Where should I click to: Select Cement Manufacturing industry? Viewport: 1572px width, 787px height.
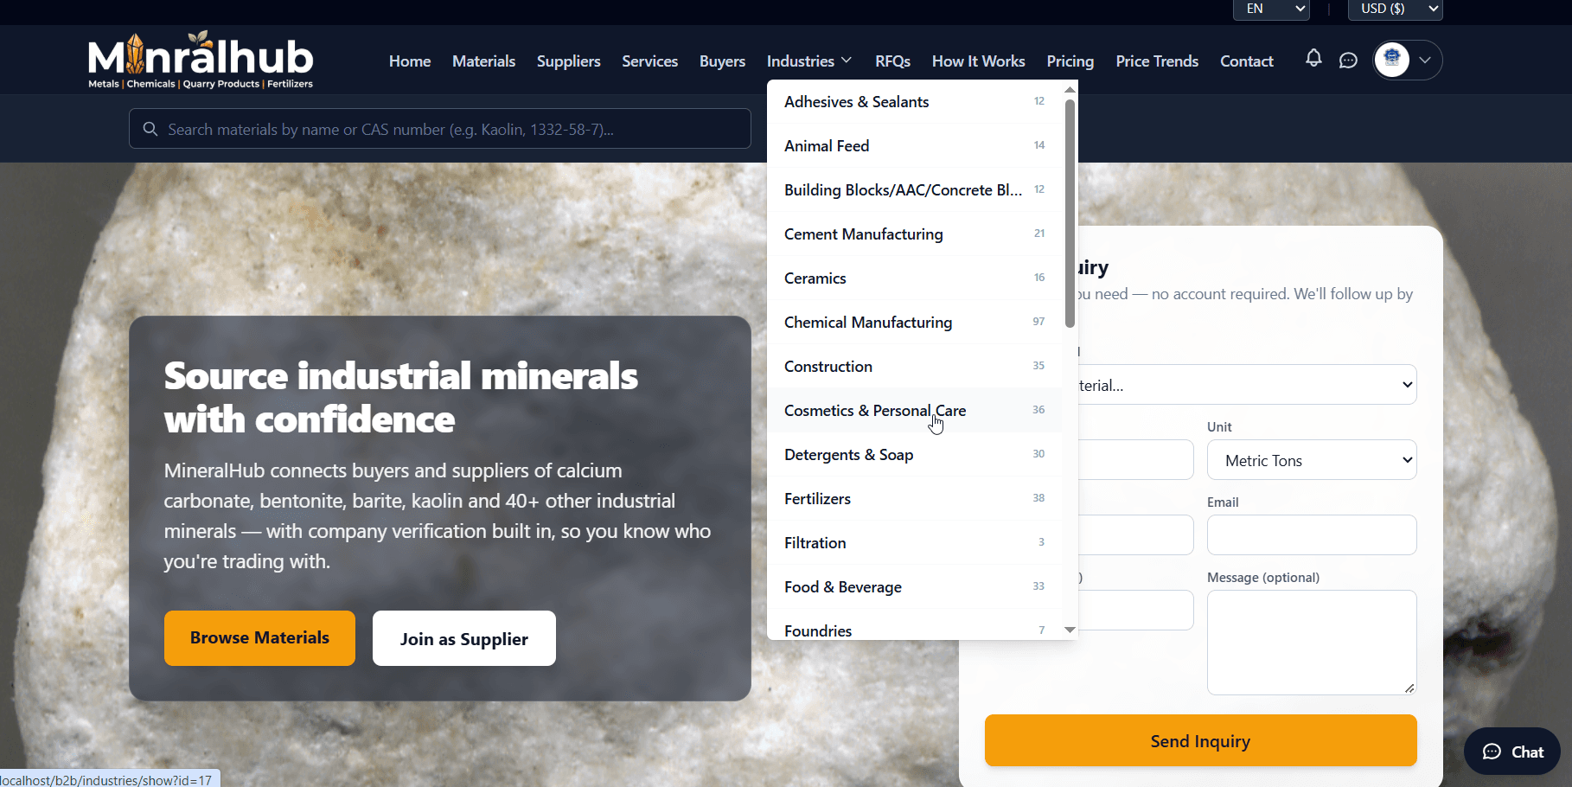tap(915, 234)
